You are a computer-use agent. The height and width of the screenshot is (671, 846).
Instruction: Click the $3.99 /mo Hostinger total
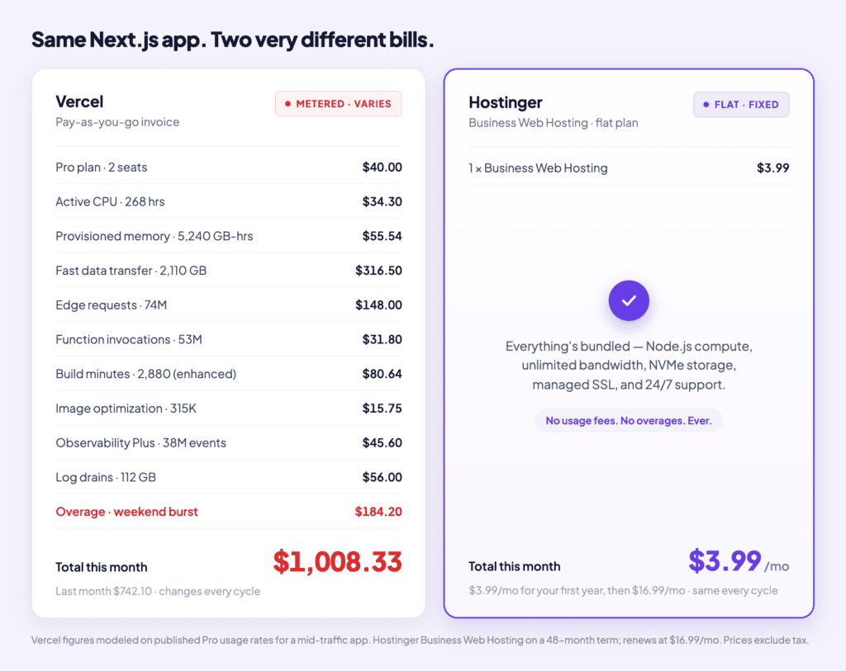[x=739, y=561]
